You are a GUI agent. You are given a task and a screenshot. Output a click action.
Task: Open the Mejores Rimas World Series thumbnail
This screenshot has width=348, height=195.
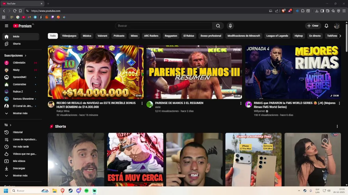pos(293,72)
